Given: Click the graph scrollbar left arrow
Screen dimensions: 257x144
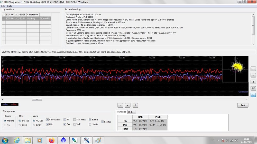Looking at the screenshot, I should click(x=2, y=99).
